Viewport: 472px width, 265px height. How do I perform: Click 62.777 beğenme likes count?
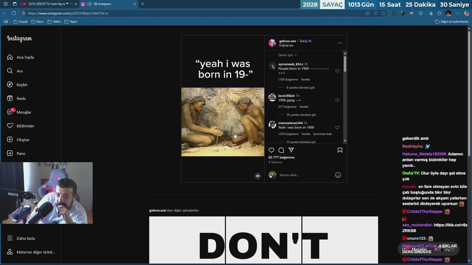coord(281,158)
